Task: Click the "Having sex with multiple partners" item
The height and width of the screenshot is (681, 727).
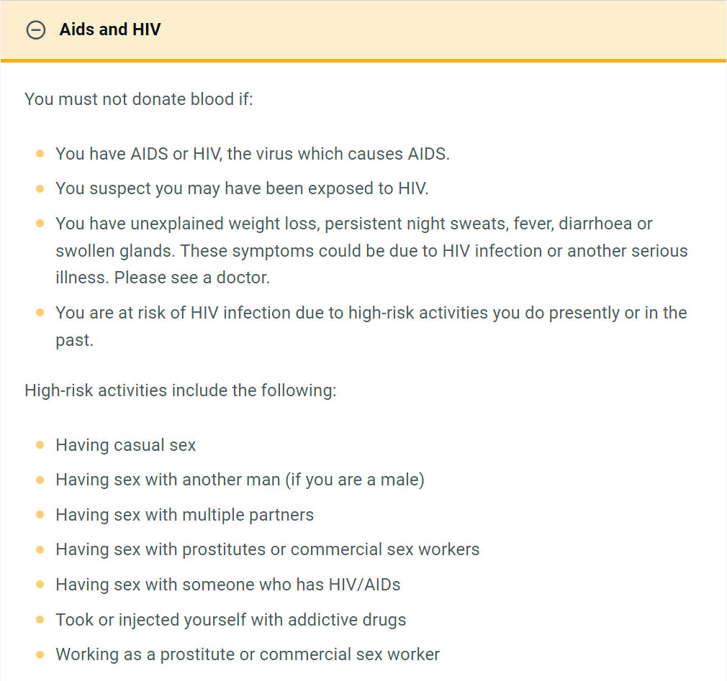Action: [185, 515]
